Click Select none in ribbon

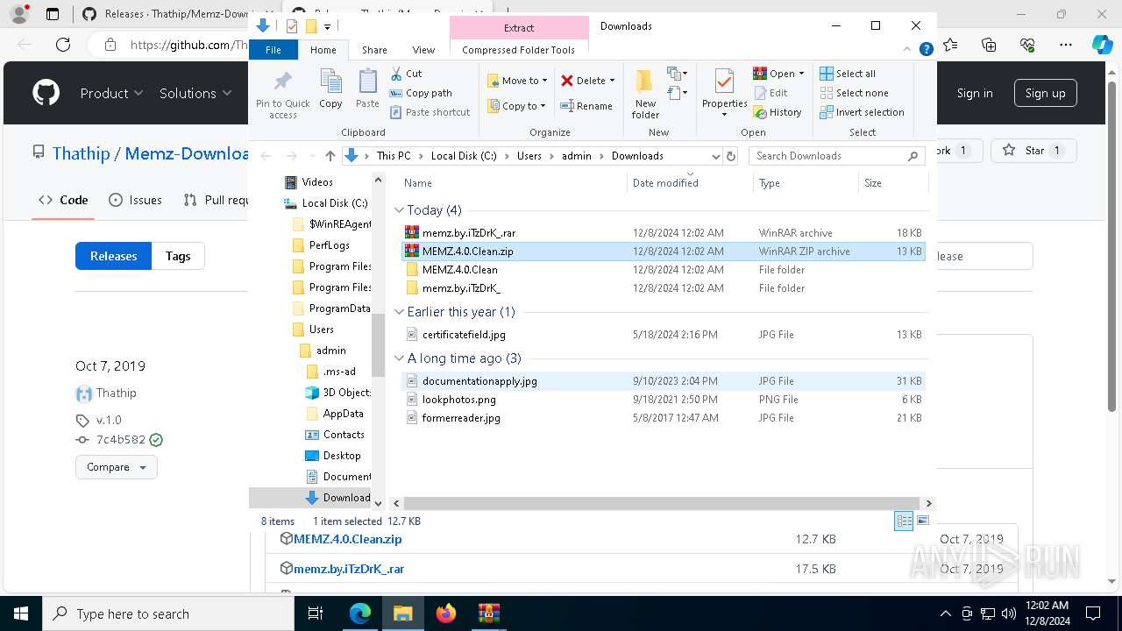tap(855, 93)
